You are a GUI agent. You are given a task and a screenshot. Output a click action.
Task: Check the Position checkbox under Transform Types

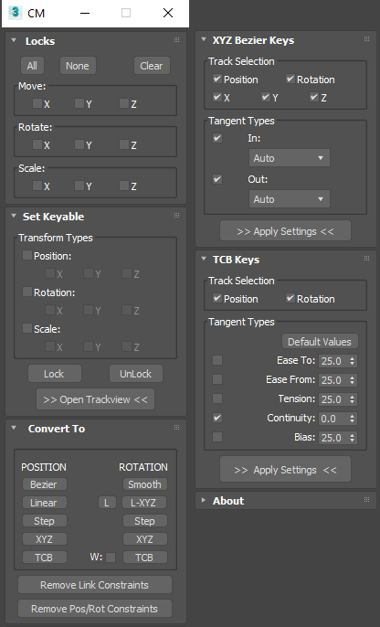27,255
